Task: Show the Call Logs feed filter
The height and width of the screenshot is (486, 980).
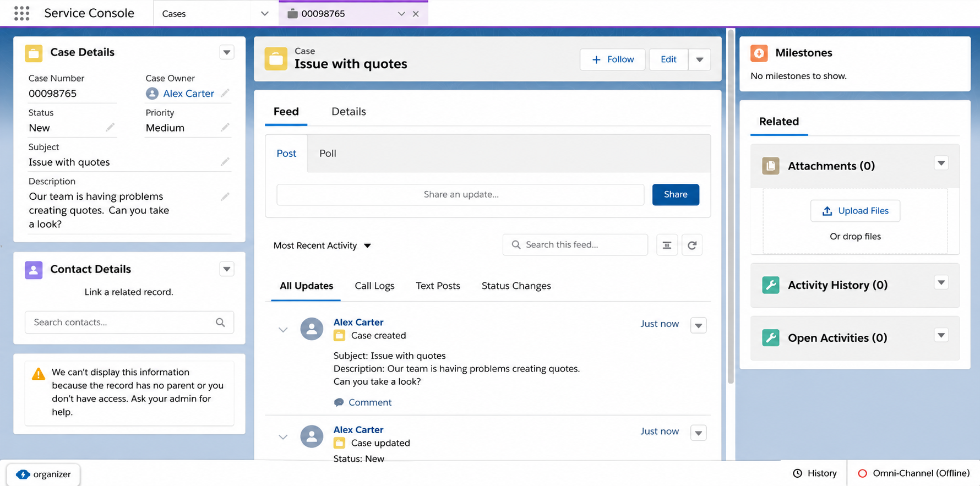Action: pos(374,286)
